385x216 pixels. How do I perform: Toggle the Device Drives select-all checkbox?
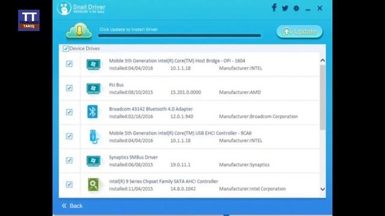coord(66,49)
